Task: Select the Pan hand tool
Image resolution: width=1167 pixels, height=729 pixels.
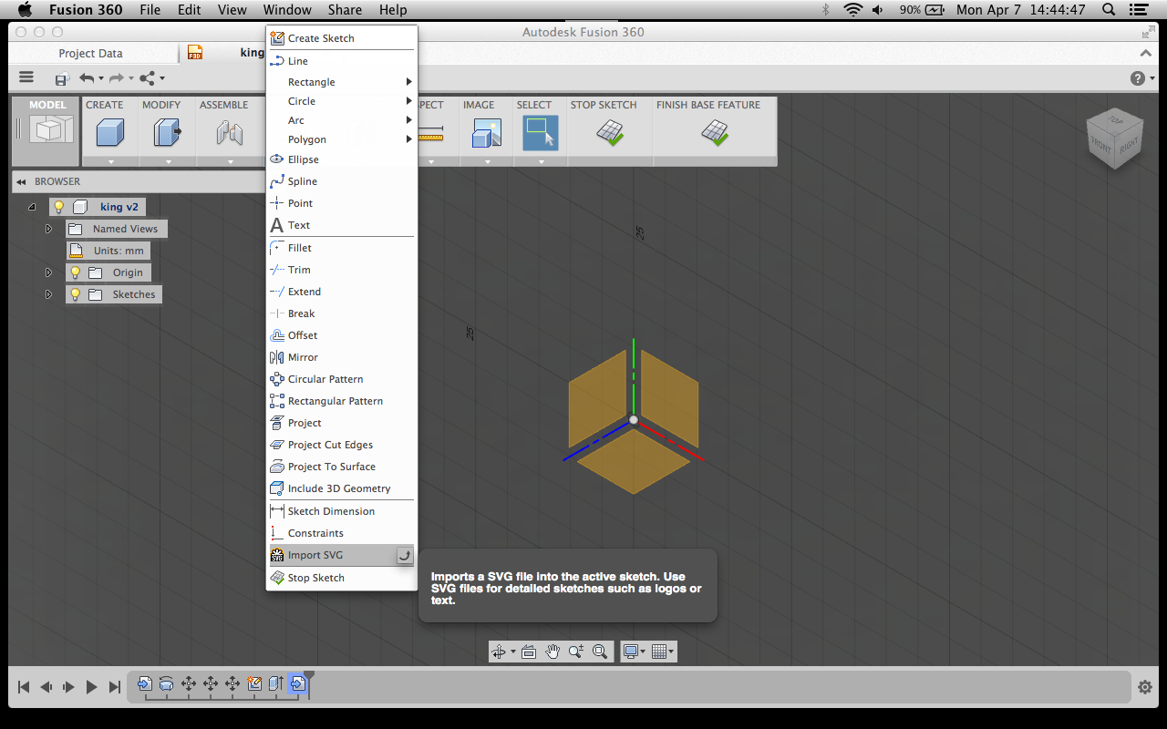Action: (x=553, y=652)
